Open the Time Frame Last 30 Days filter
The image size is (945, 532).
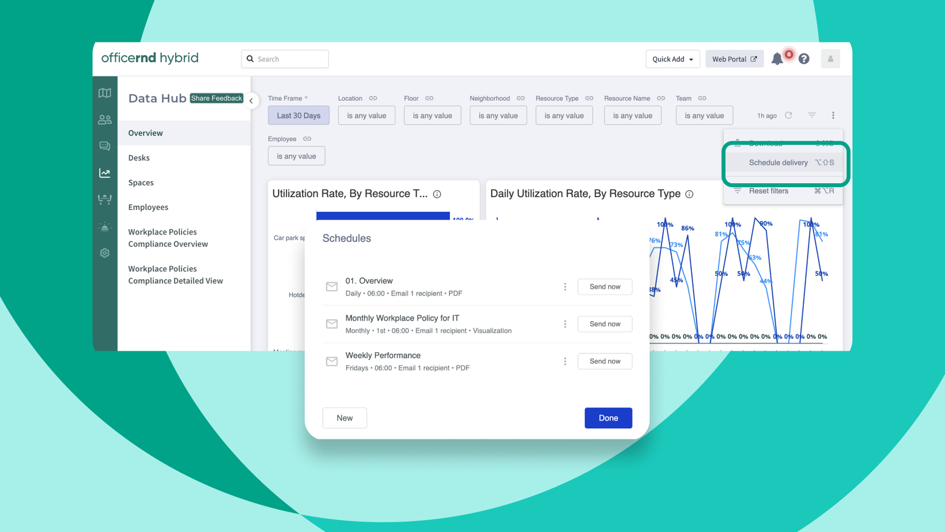[298, 115]
